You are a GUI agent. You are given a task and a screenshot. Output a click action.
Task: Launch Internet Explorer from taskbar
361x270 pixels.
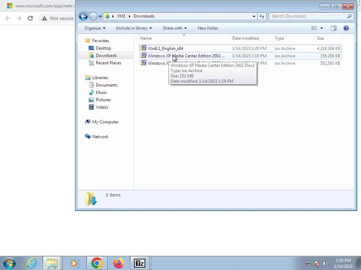[x=31, y=263]
